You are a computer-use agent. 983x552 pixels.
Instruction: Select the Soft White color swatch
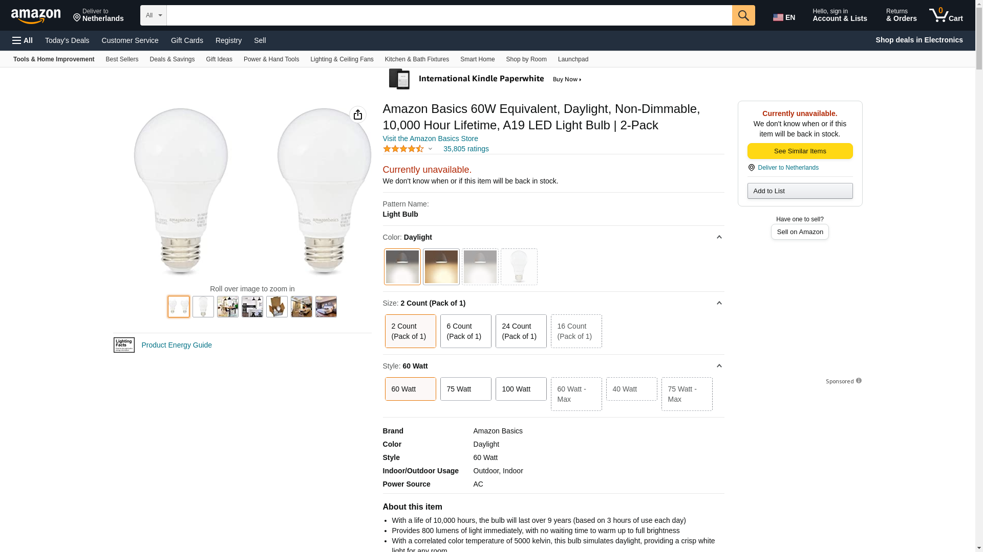[x=441, y=267]
